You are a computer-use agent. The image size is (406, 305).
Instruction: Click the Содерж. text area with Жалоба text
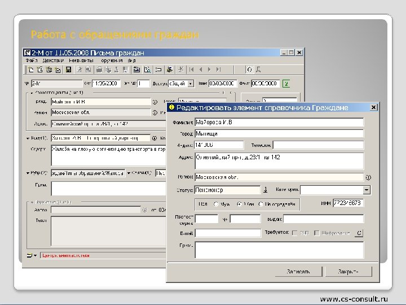coord(108,156)
